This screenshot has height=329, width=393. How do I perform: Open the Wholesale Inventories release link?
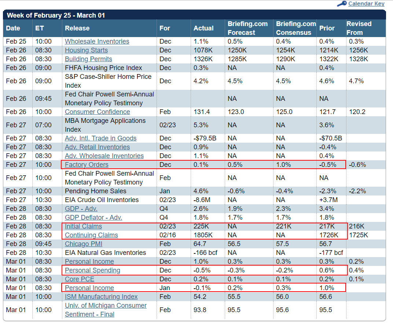[x=97, y=41]
